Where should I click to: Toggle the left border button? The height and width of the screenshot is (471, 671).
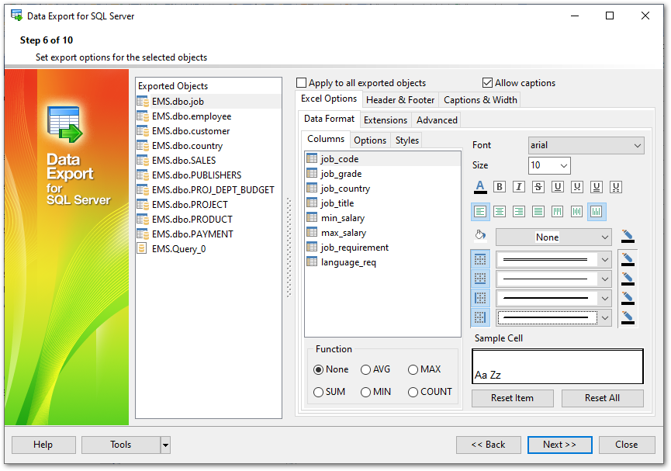pyautogui.click(x=480, y=298)
